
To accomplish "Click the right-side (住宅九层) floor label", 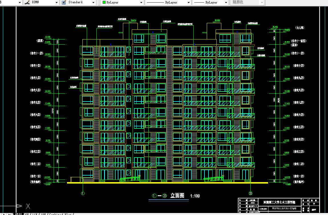I will [299, 78].
